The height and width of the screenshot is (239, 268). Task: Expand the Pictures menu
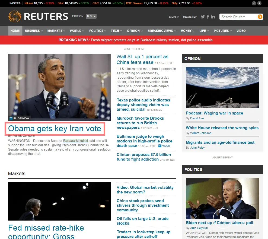222,31
